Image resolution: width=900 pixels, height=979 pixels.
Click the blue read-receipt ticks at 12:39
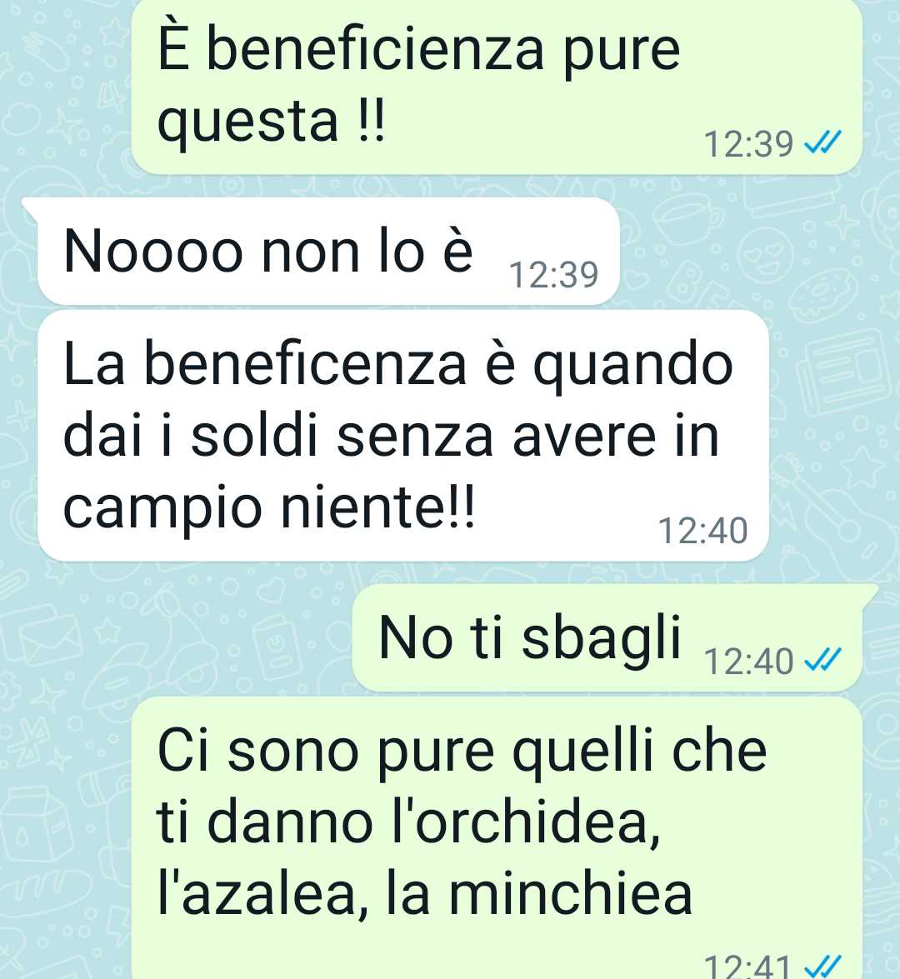(x=822, y=143)
